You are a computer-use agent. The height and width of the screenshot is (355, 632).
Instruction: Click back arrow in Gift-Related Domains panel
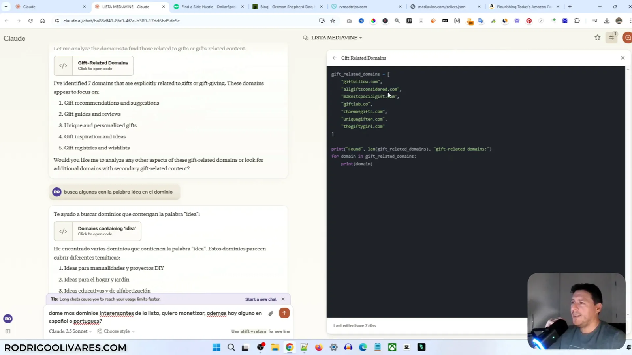pos(335,58)
